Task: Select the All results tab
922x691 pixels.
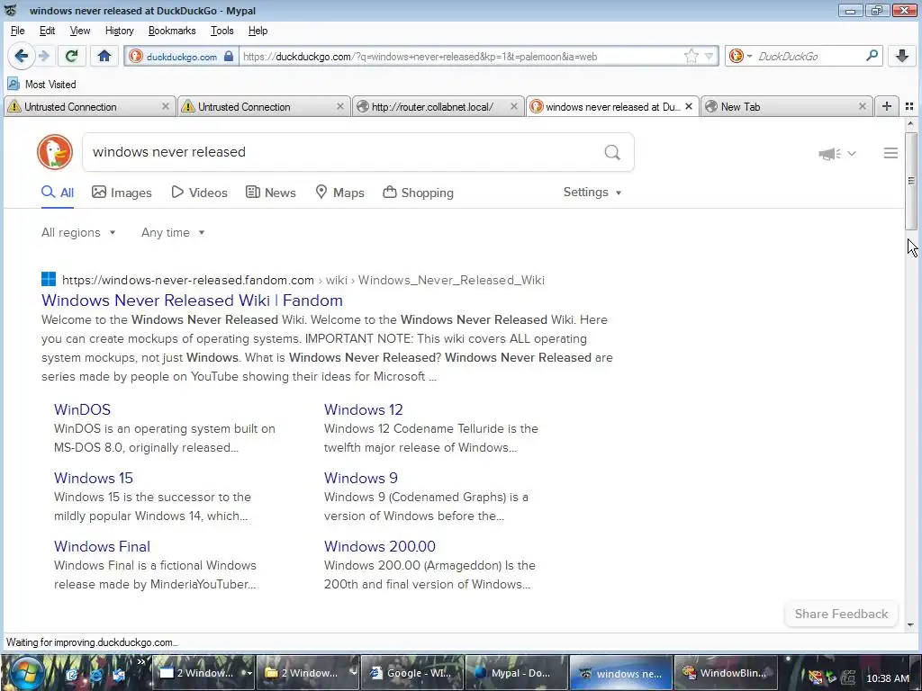Action: pyautogui.click(x=58, y=193)
